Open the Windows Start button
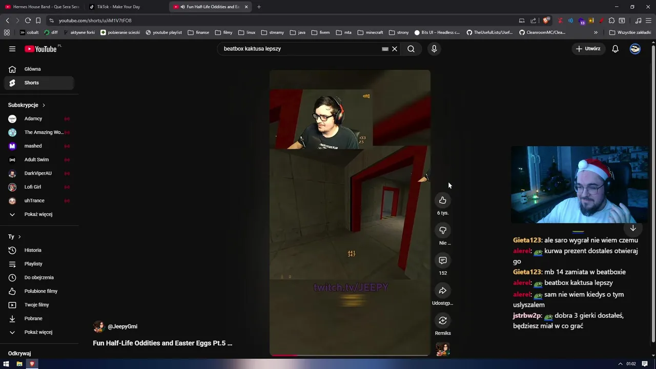The width and height of the screenshot is (656, 369). [6, 364]
